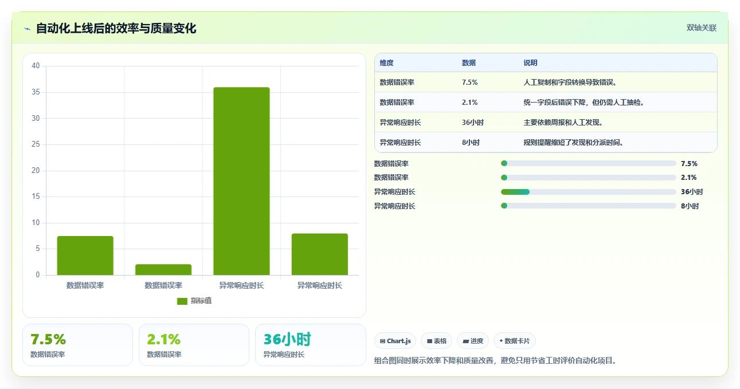Click the 36小时 value beside the progress bars
This screenshot has width=740, height=389.
(692, 192)
